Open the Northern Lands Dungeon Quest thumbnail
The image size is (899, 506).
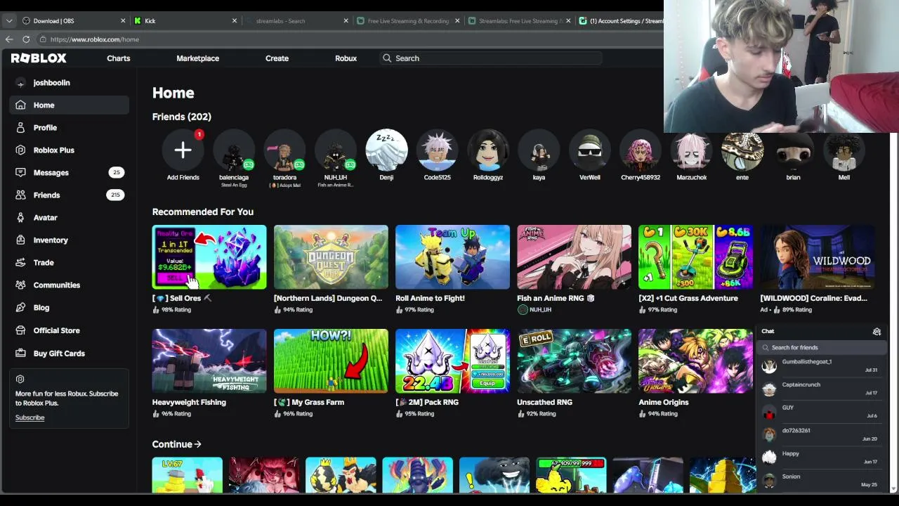click(x=331, y=257)
